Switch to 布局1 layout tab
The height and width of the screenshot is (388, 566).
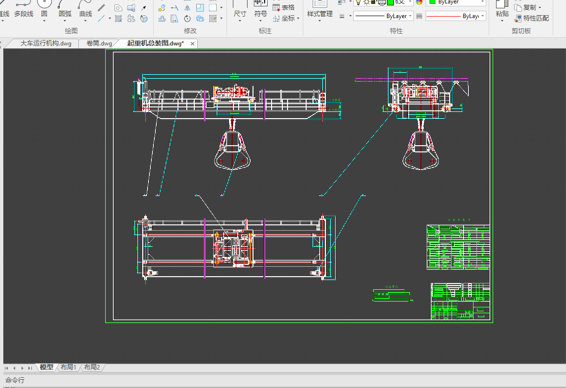tap(68, 367)
